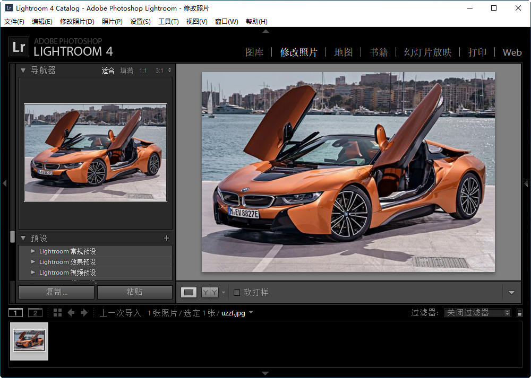531x378 pixels.
Task: Click the 上一次导入 source label
Action: [120, 313]
